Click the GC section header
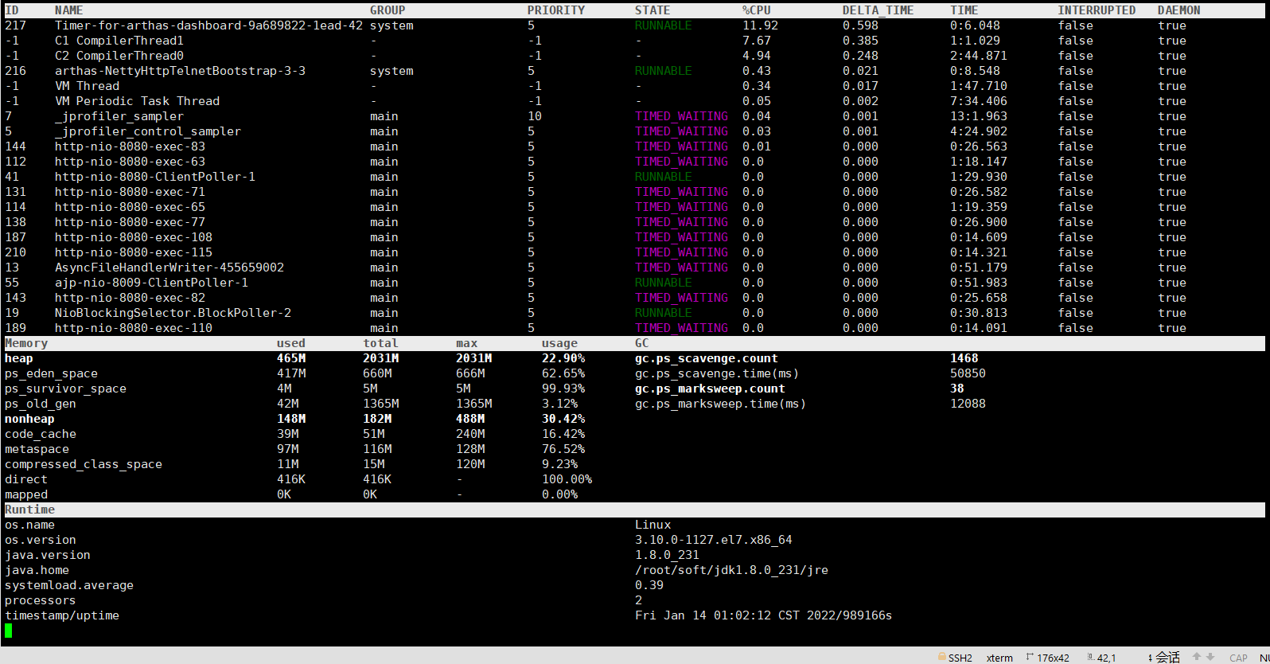 (x=642, y=343)
